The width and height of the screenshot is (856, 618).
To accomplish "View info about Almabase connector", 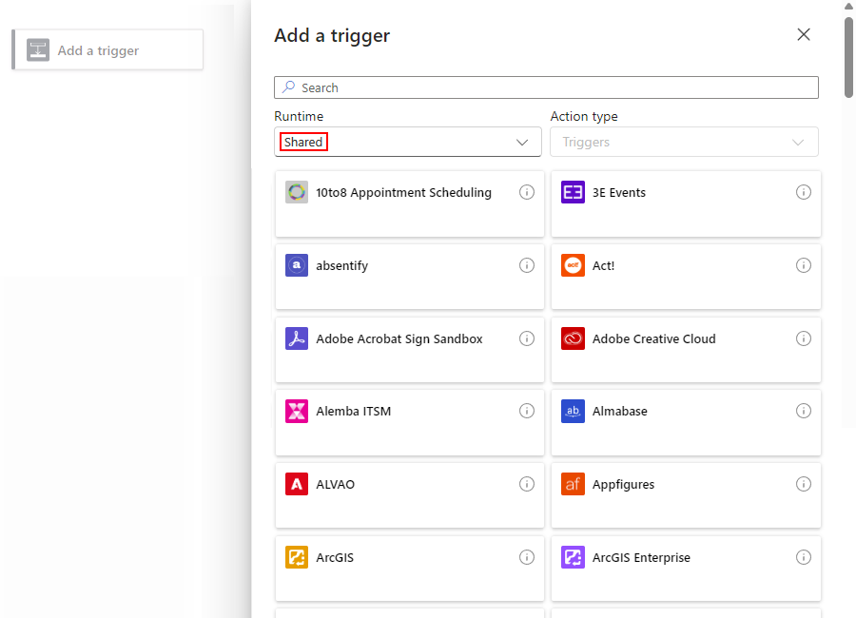I will click(804, 411).
